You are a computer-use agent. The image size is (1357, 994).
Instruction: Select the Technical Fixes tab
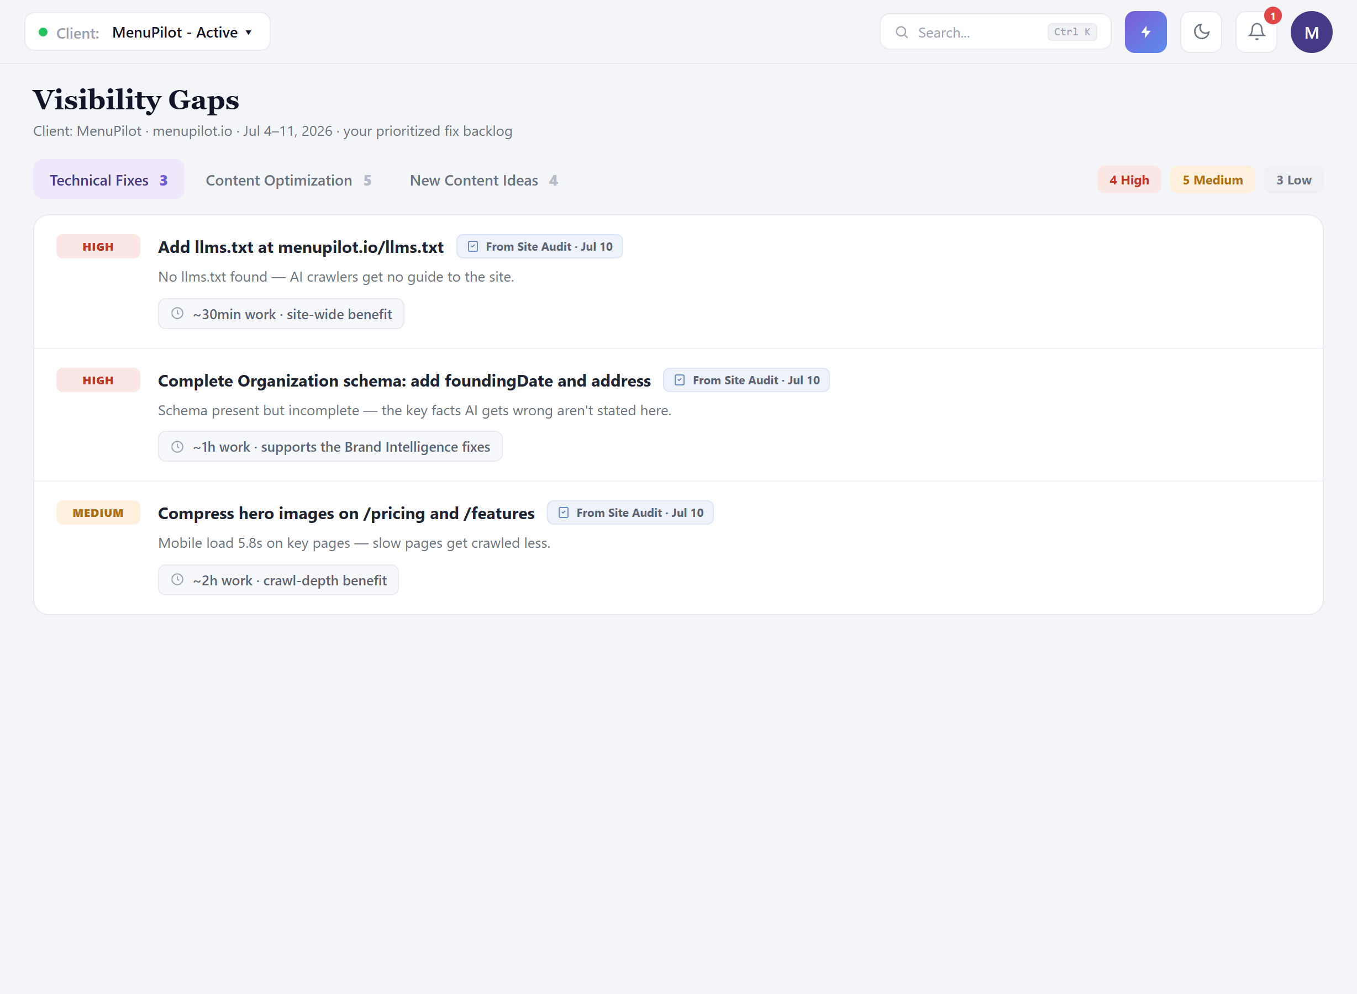(x=108, y=180)
